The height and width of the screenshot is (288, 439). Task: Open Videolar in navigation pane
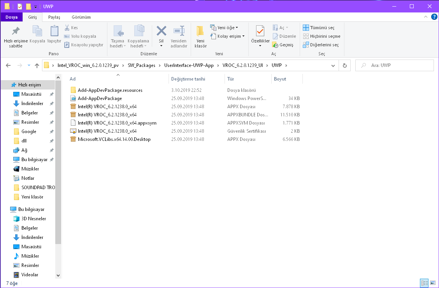pos(30,275)
